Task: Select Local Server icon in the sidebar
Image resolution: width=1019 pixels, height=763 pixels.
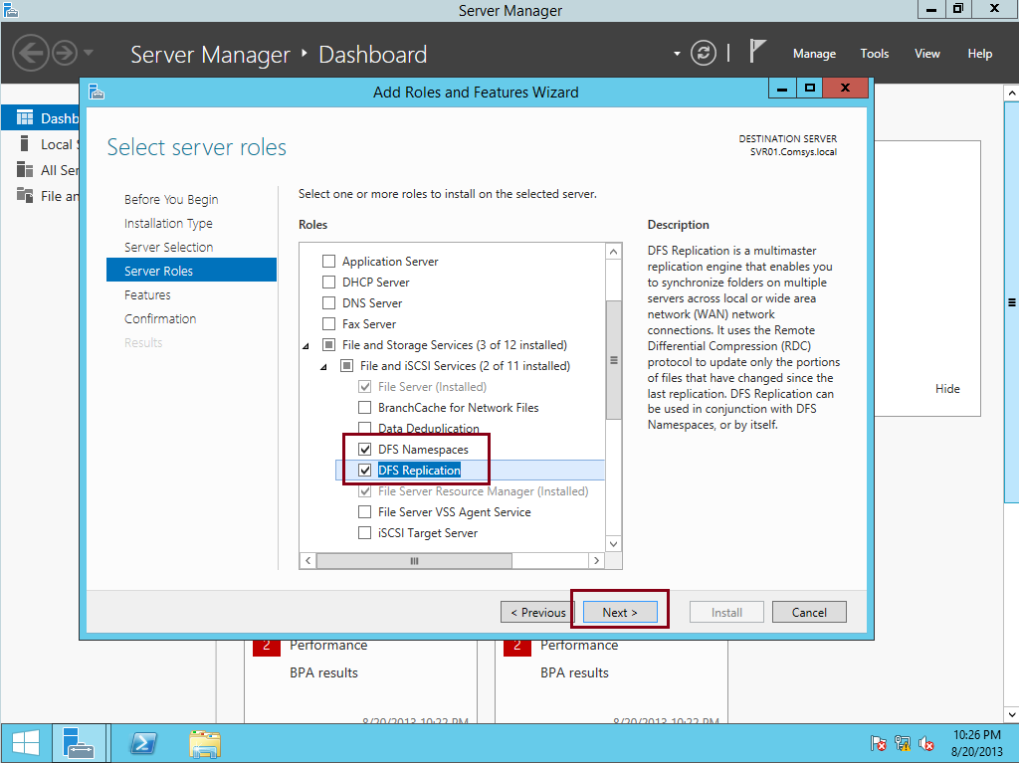Action: pyautogui.click(x=25, y=143)
